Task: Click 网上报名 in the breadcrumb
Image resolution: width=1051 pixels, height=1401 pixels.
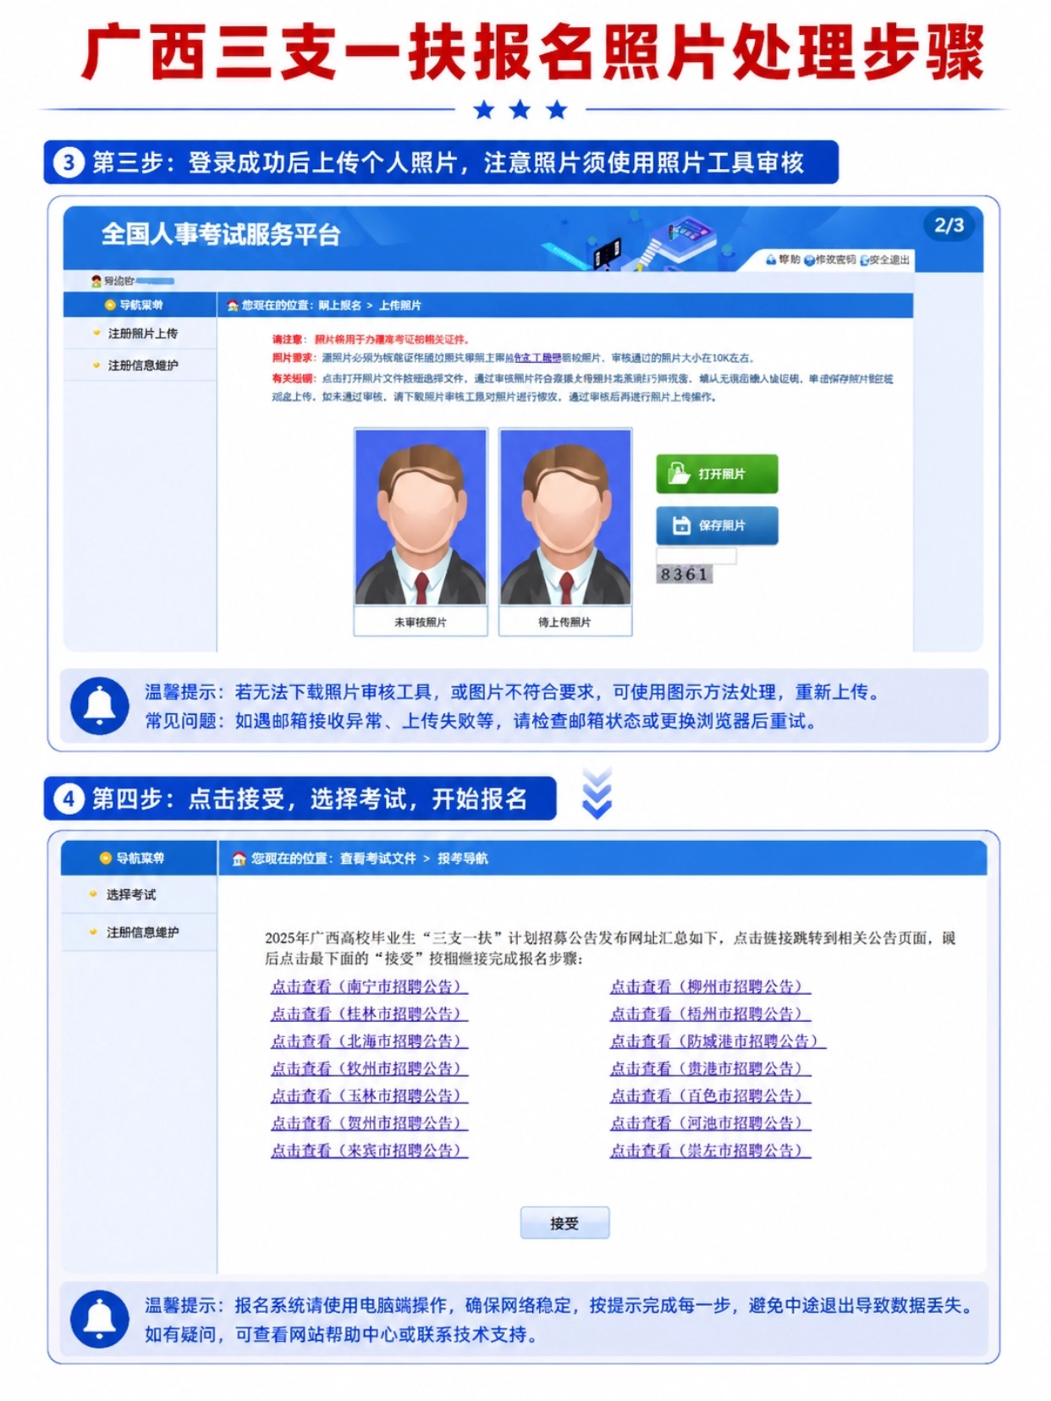Action: pyautogui.click(x=339, y=305)
